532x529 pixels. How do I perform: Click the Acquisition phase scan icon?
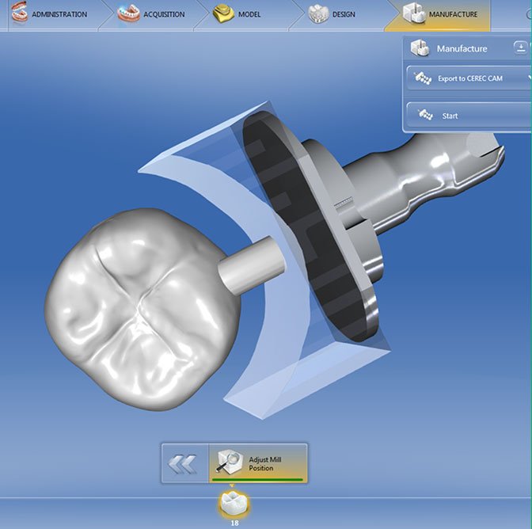(x=128, y=13)
